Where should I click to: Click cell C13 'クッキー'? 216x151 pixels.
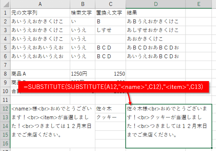[x=110, y=117]
